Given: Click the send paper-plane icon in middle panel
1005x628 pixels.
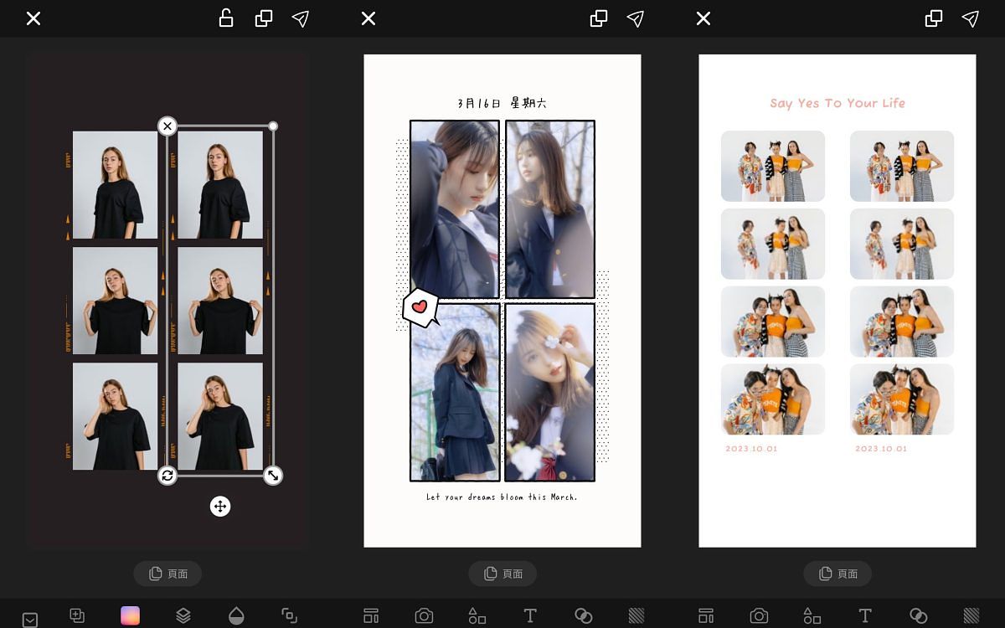Looking at the screenshot, I should pos(636,18).
